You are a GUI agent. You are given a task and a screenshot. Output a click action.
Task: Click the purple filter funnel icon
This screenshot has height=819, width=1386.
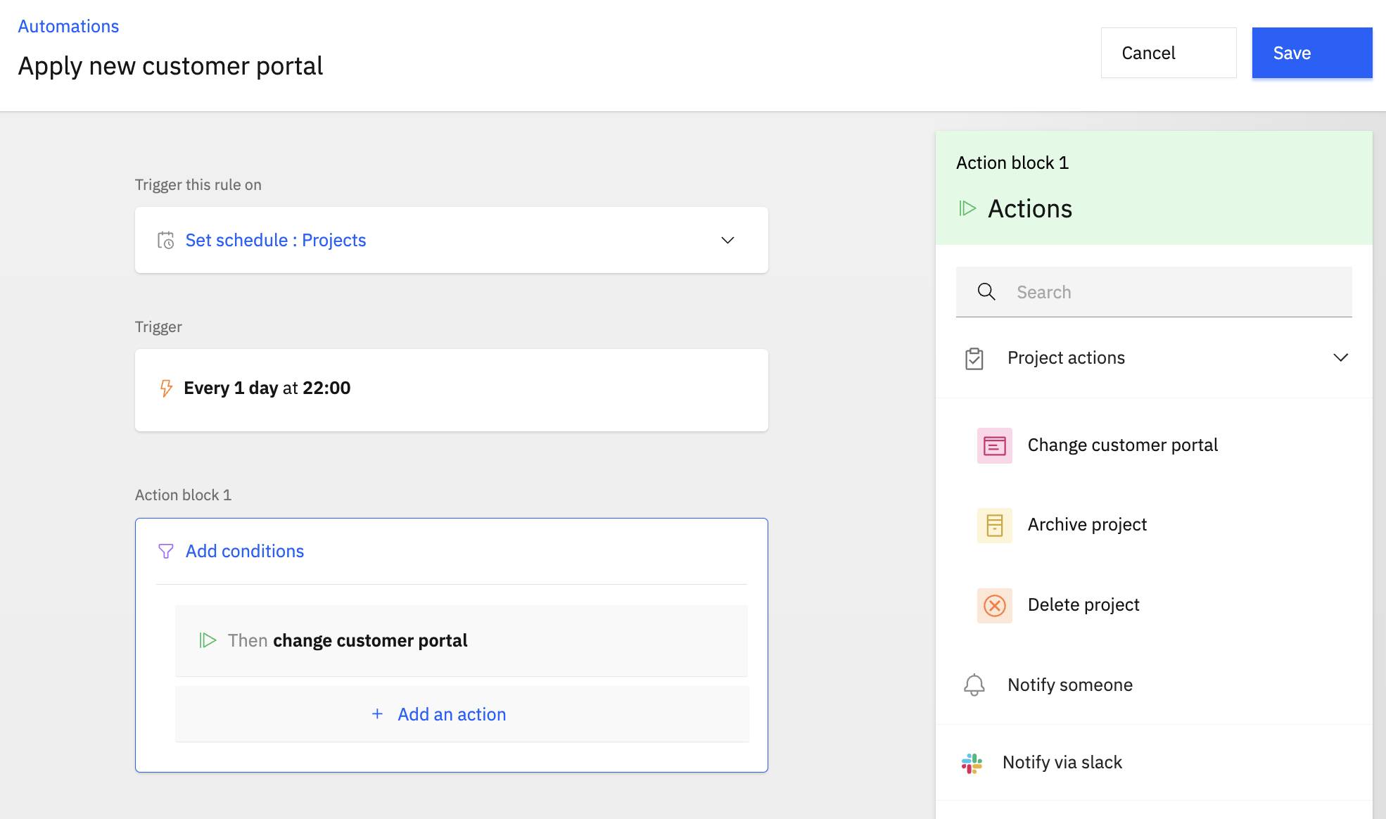[166, 552]
